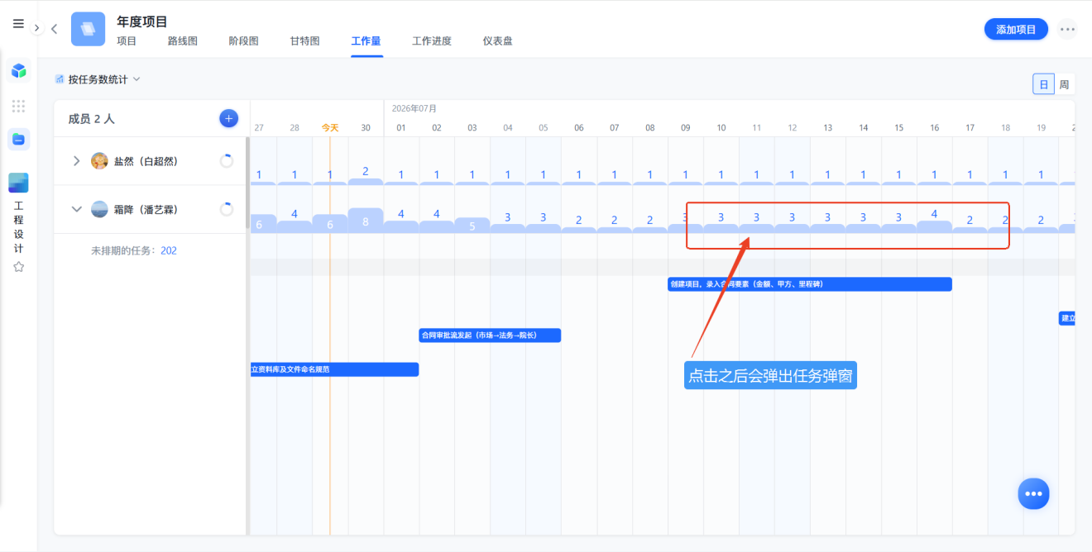Image resolution: width=1092 pixels, height=552 pixels.
Task: Open the nine-dot apps grid icon
Action: click(x=18, y=106)
